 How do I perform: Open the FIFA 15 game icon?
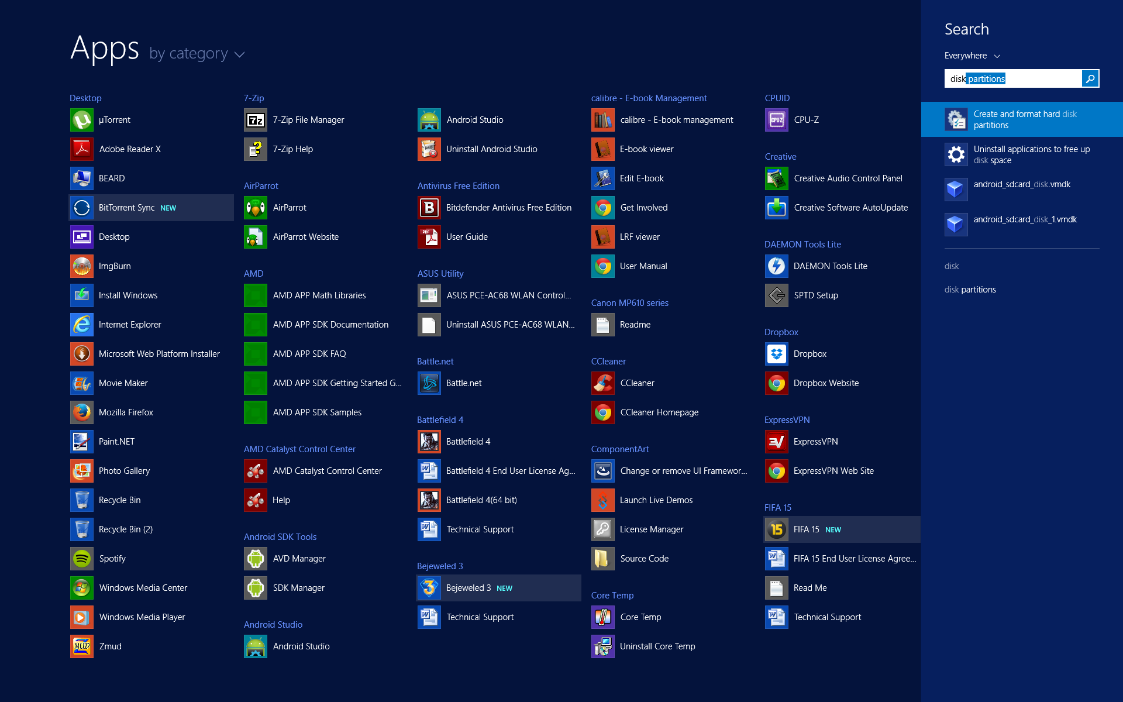tap(776, 529)
